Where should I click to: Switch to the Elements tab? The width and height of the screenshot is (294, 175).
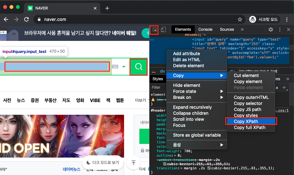point(183,29)
